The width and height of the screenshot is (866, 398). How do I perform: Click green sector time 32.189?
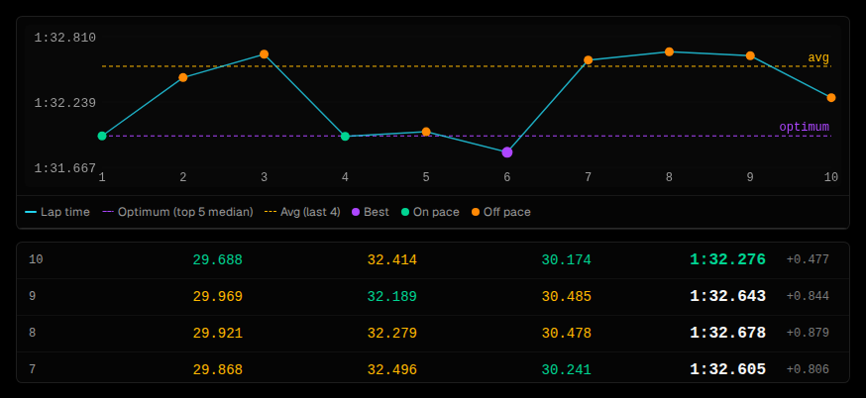click(x=392, y=296)
